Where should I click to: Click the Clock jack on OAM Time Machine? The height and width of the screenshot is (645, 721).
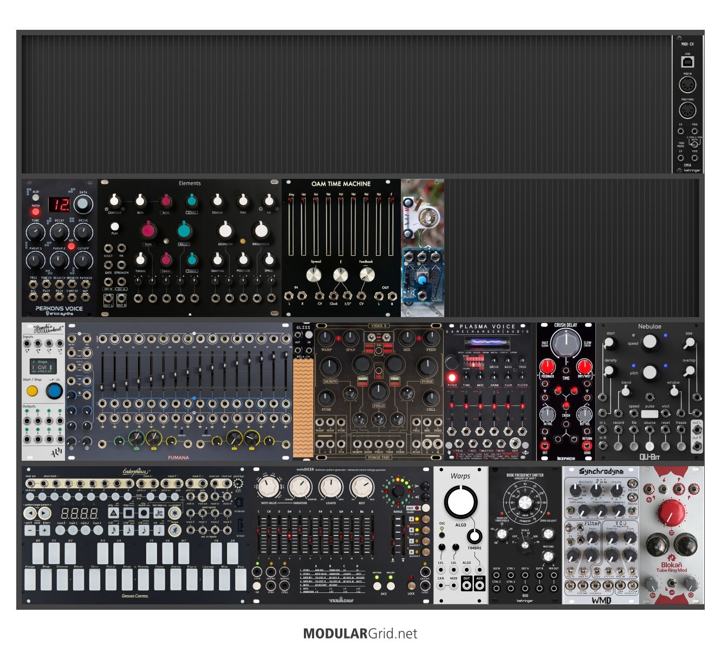[x=334, y=296]
